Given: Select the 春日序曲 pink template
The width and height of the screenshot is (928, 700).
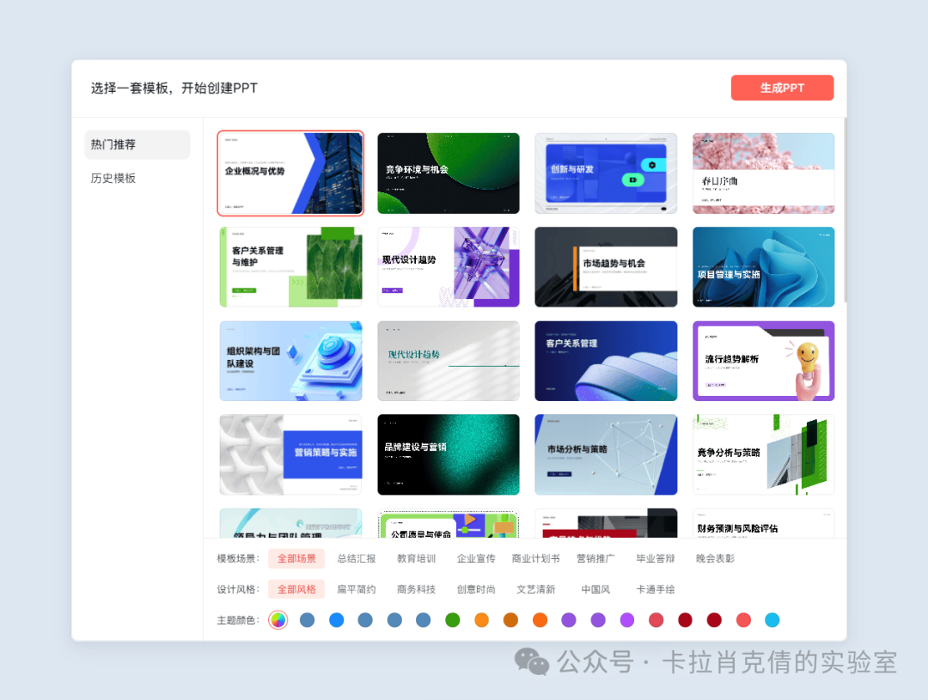Looking at the screenshot, I should 763,173.
